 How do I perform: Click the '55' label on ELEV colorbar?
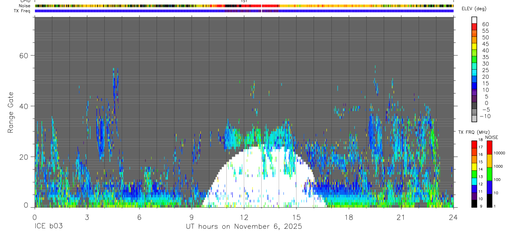(485, 31)
